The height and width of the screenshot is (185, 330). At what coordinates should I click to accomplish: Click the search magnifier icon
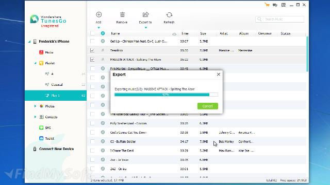click(x=259, y=19)
